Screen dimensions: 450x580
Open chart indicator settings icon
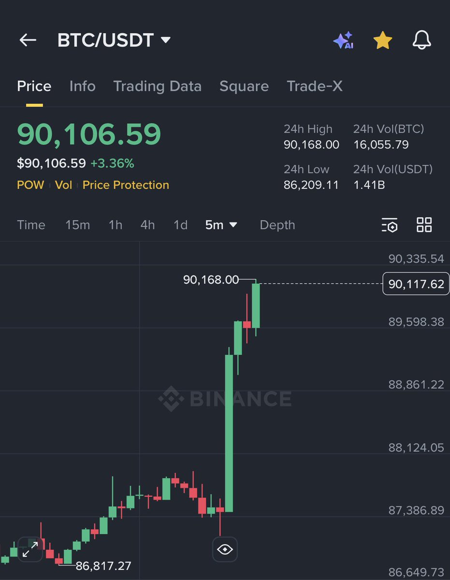tap(390, 225)
